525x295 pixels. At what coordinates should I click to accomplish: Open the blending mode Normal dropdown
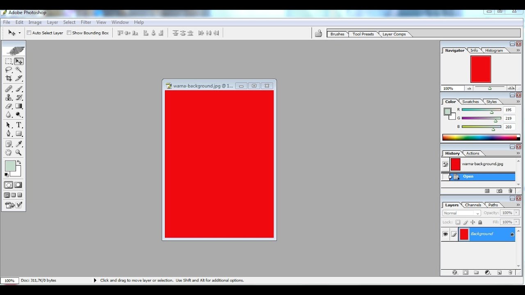tap(462, 213)
